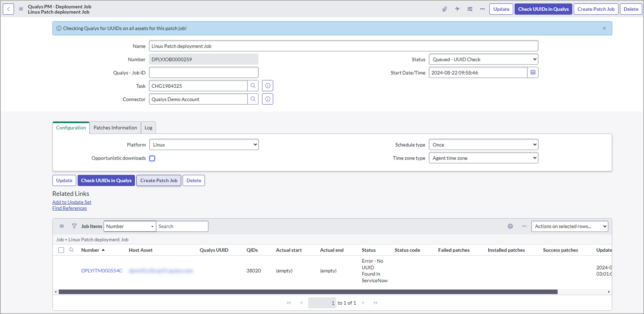Follow the Add to Update Set link
Image resolution: width=644 pixels, height=314 pixels.
pos(71,202)
